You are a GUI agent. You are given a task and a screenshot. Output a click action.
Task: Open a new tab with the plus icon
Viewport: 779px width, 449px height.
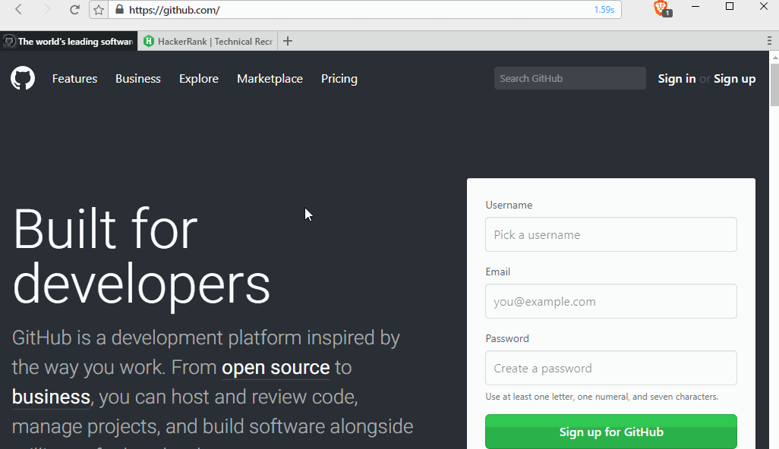tap(288, 41)
